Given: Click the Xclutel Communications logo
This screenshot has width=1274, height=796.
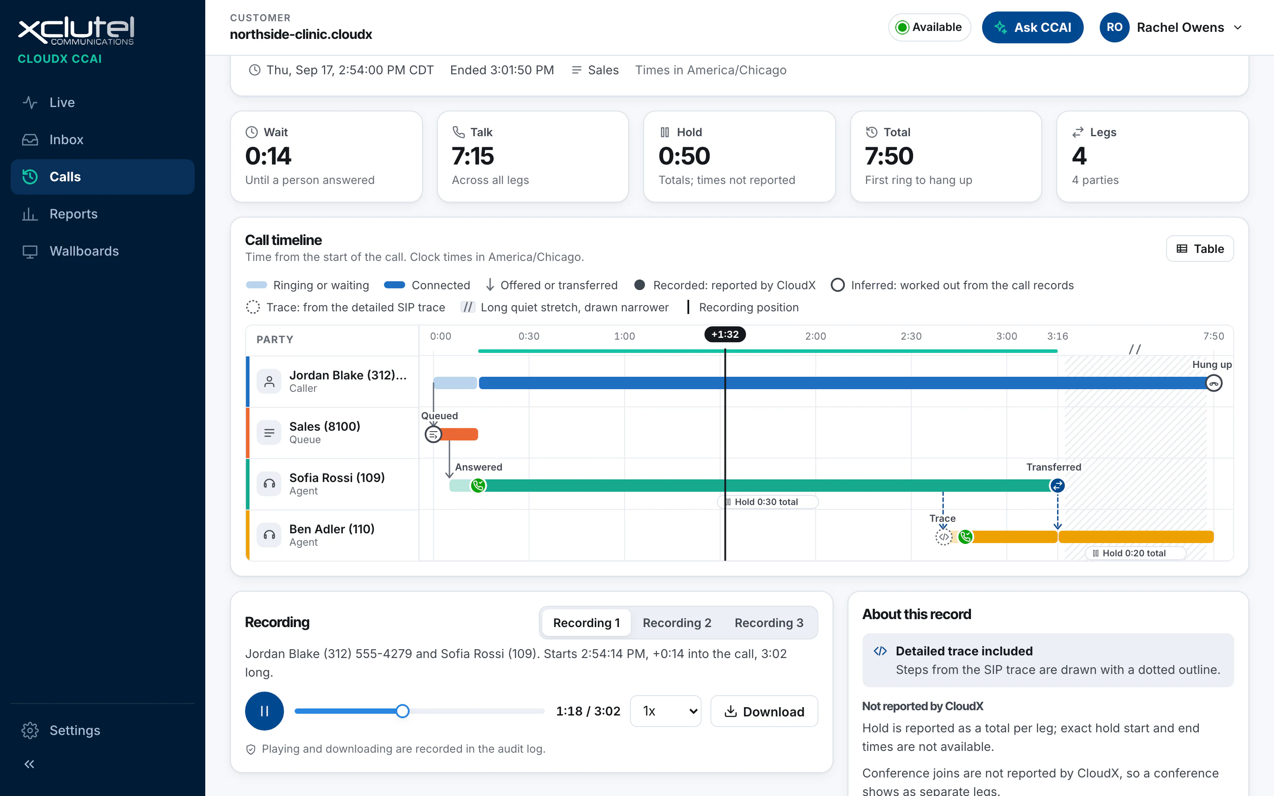Looking at the screenshot, I should tap(76, 31).
